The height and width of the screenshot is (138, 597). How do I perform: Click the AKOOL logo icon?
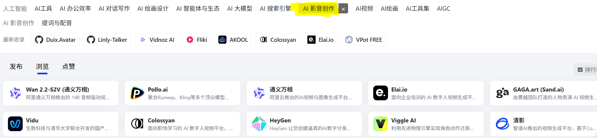(222, 40)
